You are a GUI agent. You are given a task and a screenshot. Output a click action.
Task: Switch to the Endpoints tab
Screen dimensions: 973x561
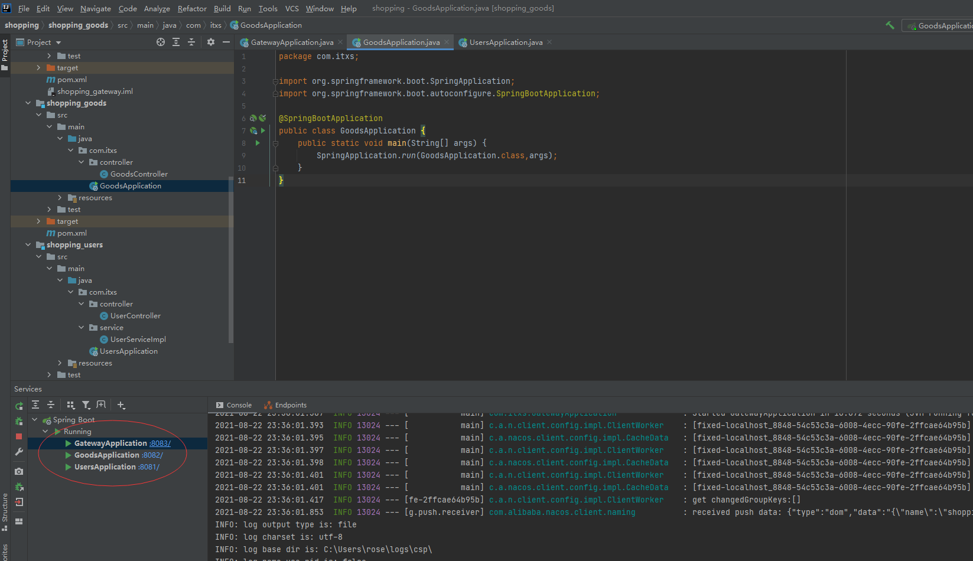point(285,405)
